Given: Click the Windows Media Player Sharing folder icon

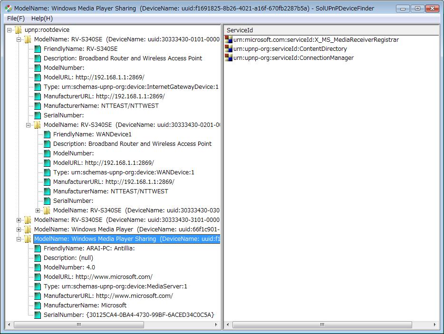Looking at the screenshot, I should click(x=28, y=239).
